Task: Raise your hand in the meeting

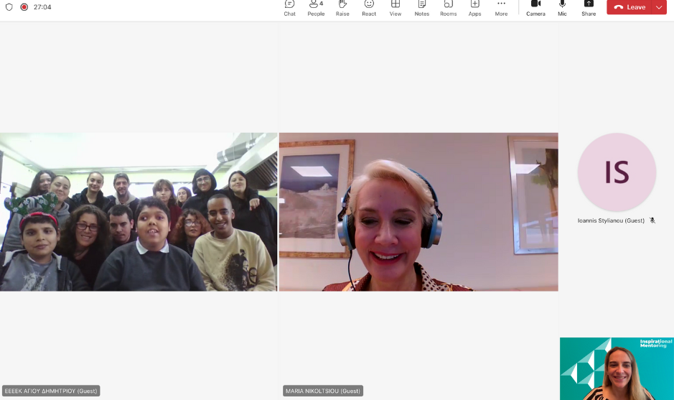Action: (342, 8)
